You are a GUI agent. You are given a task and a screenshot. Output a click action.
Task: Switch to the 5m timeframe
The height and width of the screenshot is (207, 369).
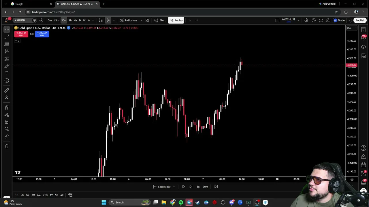[x=50, y=20]
